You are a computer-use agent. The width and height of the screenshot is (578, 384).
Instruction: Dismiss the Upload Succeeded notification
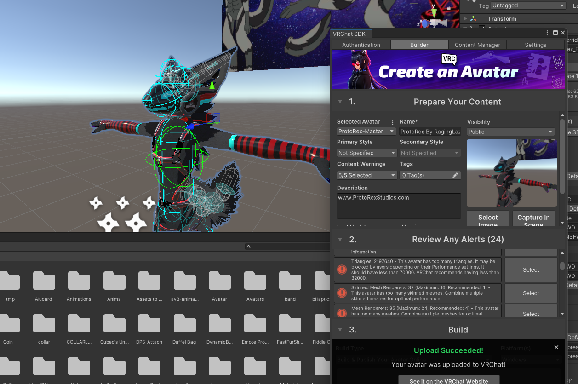click(556, 347)
